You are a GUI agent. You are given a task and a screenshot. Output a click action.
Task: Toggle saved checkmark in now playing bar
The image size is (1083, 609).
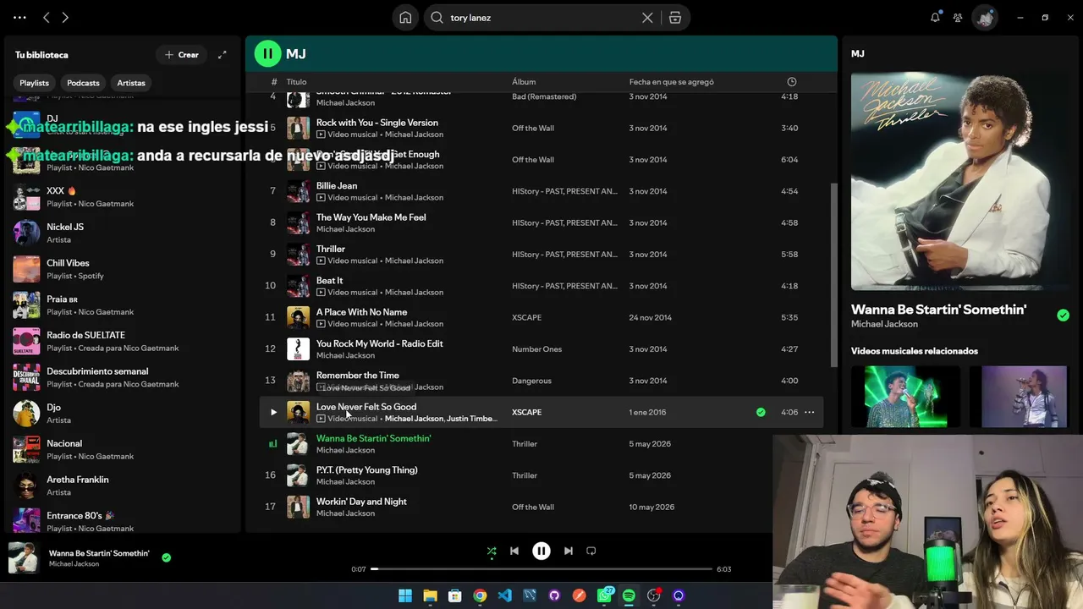[166, 557]
